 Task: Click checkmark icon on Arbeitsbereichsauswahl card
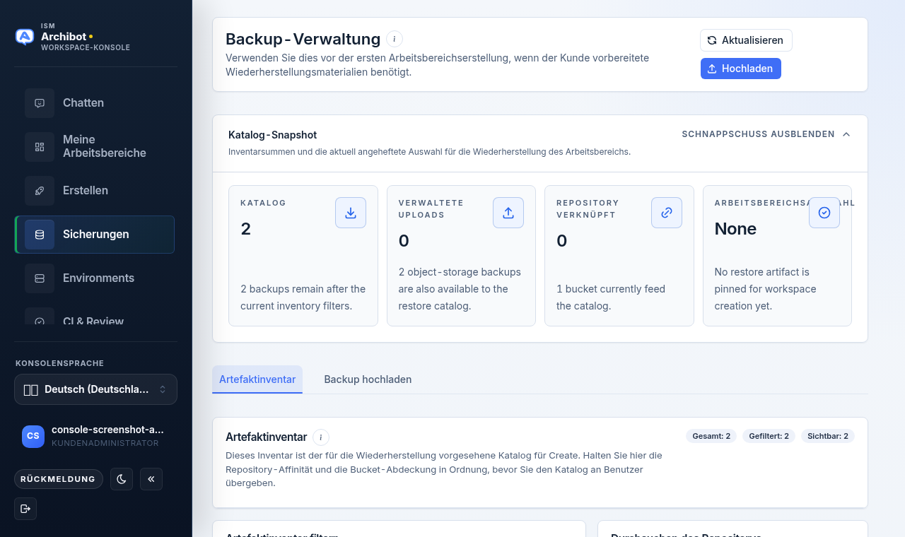[x=824, y=213]
